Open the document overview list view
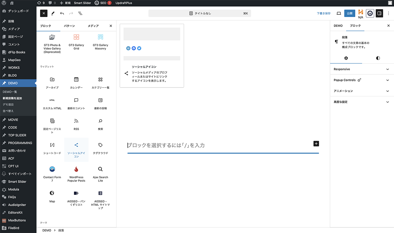 pyautogui.click(x=80, y=13)
